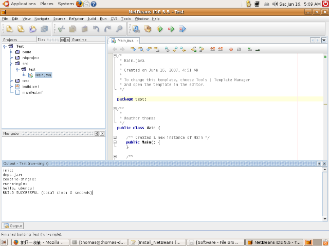
Task: Collapse the @author javadoc comment fold
Action: pos(115,109)
